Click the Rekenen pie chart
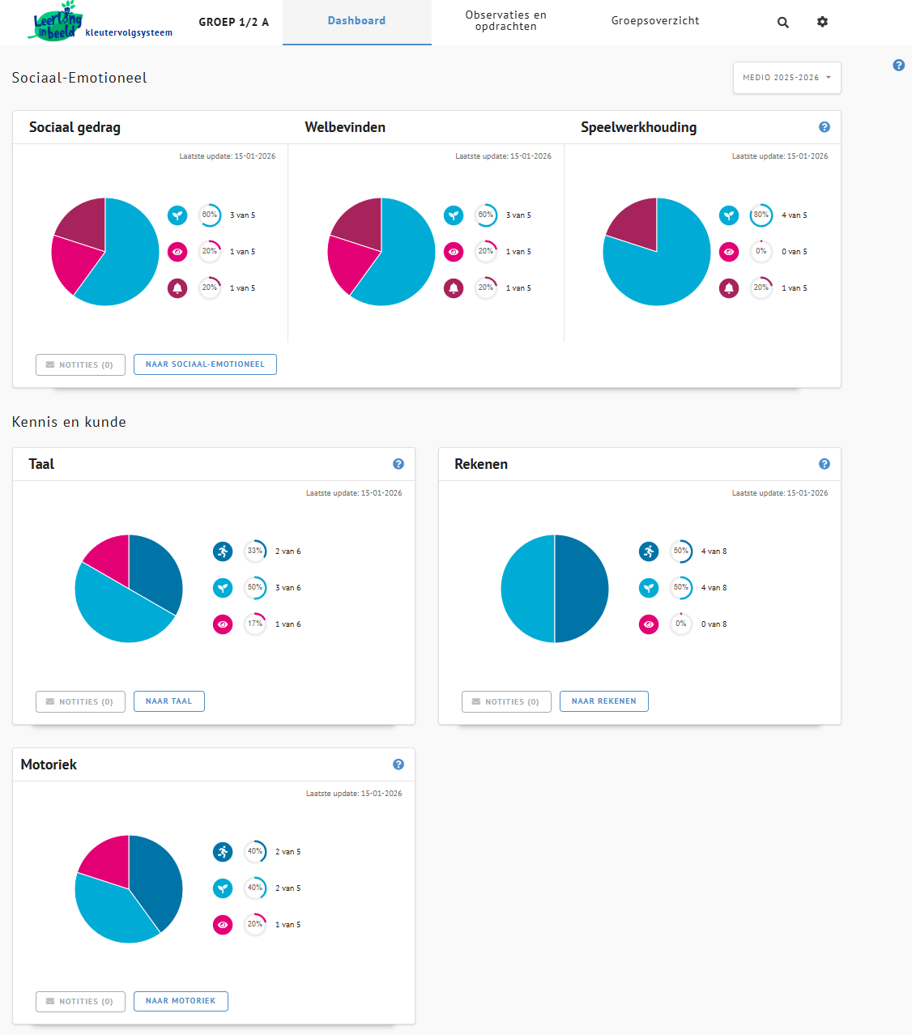The image size is (912, 1035). [555, 589]
